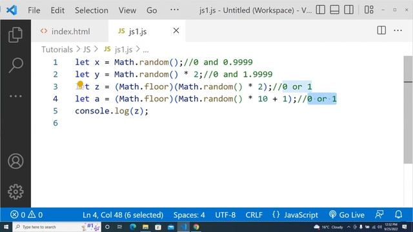Image resolution: width=413 pixels, height=232 pixels.
Task: Open the clock and date in taskbar
Action: [x=390, y=227]
